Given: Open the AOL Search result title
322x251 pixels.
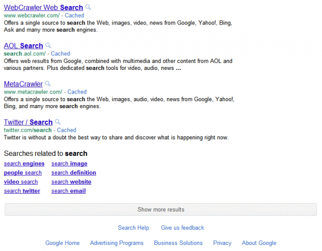Looking at the screenshot, I should click(x=23, y=46).
